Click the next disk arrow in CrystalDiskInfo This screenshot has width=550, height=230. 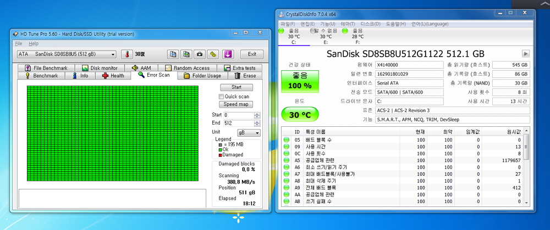525,54
